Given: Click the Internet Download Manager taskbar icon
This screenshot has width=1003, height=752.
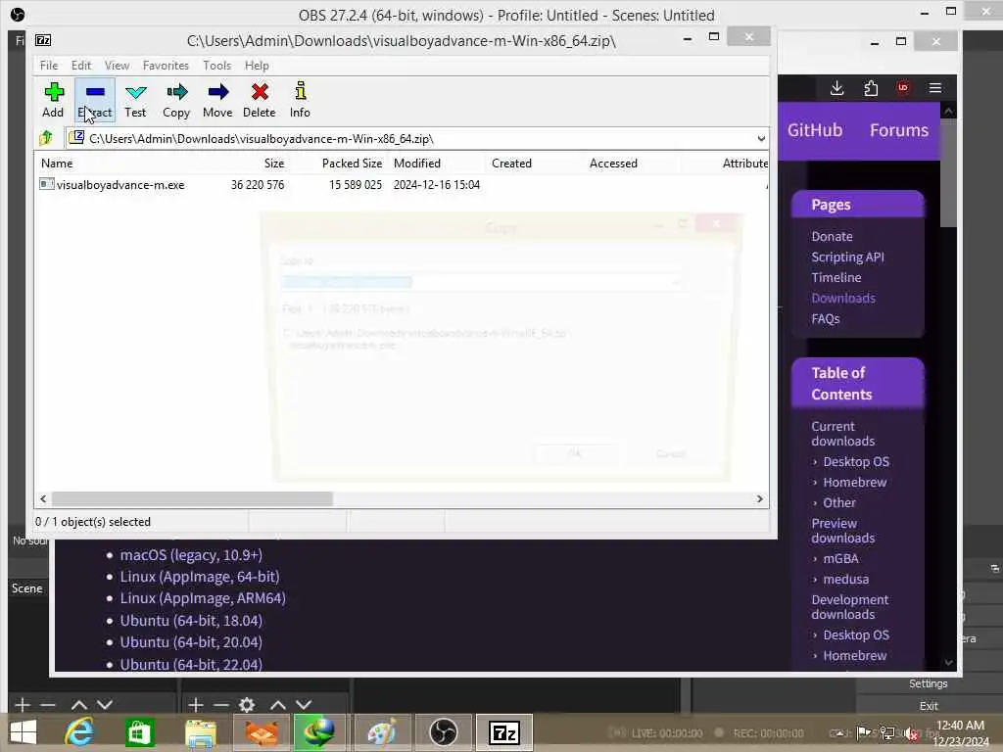Looking at the screenshot, I should [x=321, y=732].
